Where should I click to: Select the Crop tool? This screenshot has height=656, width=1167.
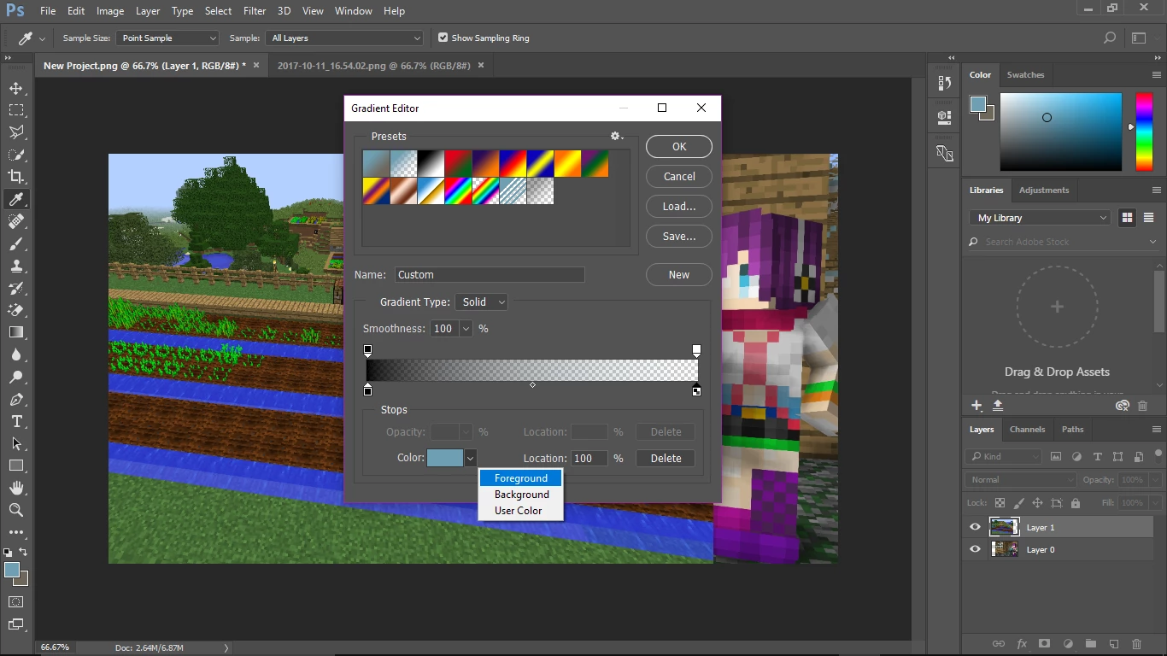click(16, 177)
